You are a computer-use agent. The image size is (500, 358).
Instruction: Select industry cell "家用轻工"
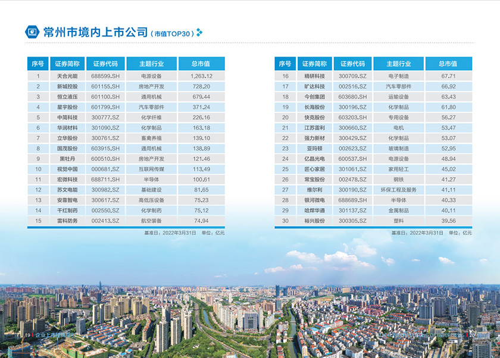point(399,169)
